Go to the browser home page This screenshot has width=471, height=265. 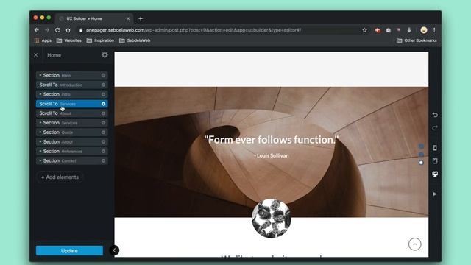pyautogui.click(x=68, y=30)
